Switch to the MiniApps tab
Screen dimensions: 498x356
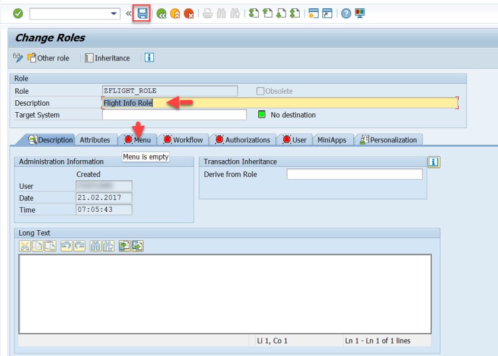coord(332,140)
